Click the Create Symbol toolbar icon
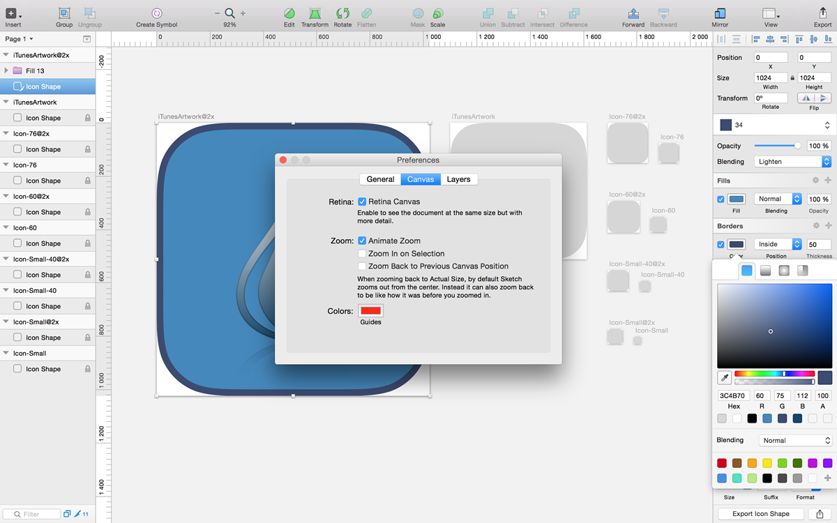The height and width of the screenshot is (523, 837). tap(156, 14)
